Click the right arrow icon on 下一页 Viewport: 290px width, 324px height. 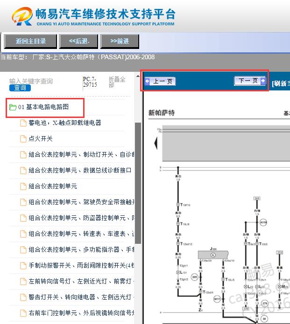263,81
